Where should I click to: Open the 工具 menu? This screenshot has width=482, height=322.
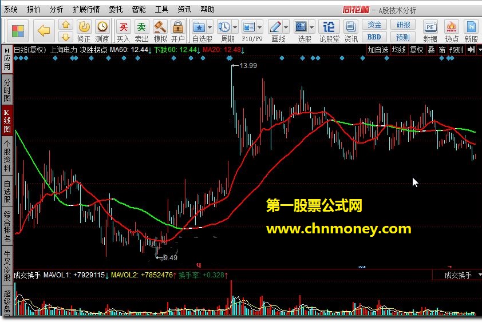161,10
